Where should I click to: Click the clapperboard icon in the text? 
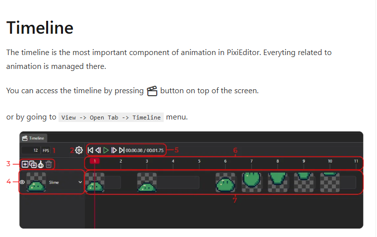152,91
